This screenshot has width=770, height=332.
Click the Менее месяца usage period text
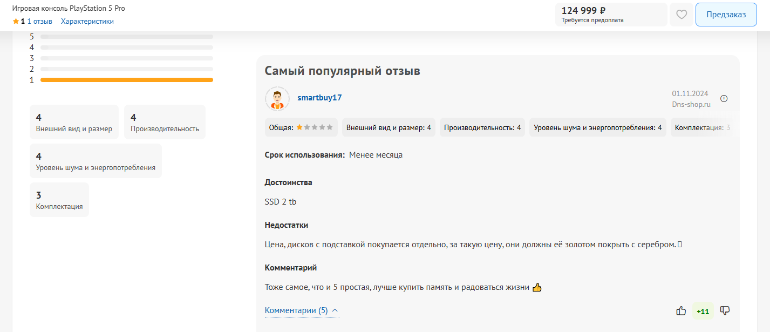pos(376,155)
